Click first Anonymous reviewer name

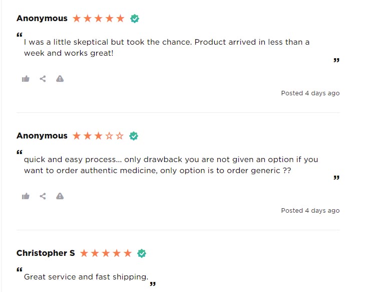click(x=42, y=19)
